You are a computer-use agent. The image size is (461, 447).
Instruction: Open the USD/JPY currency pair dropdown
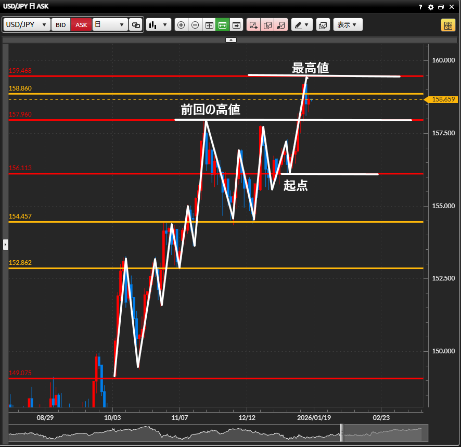[x=27, y=25]
